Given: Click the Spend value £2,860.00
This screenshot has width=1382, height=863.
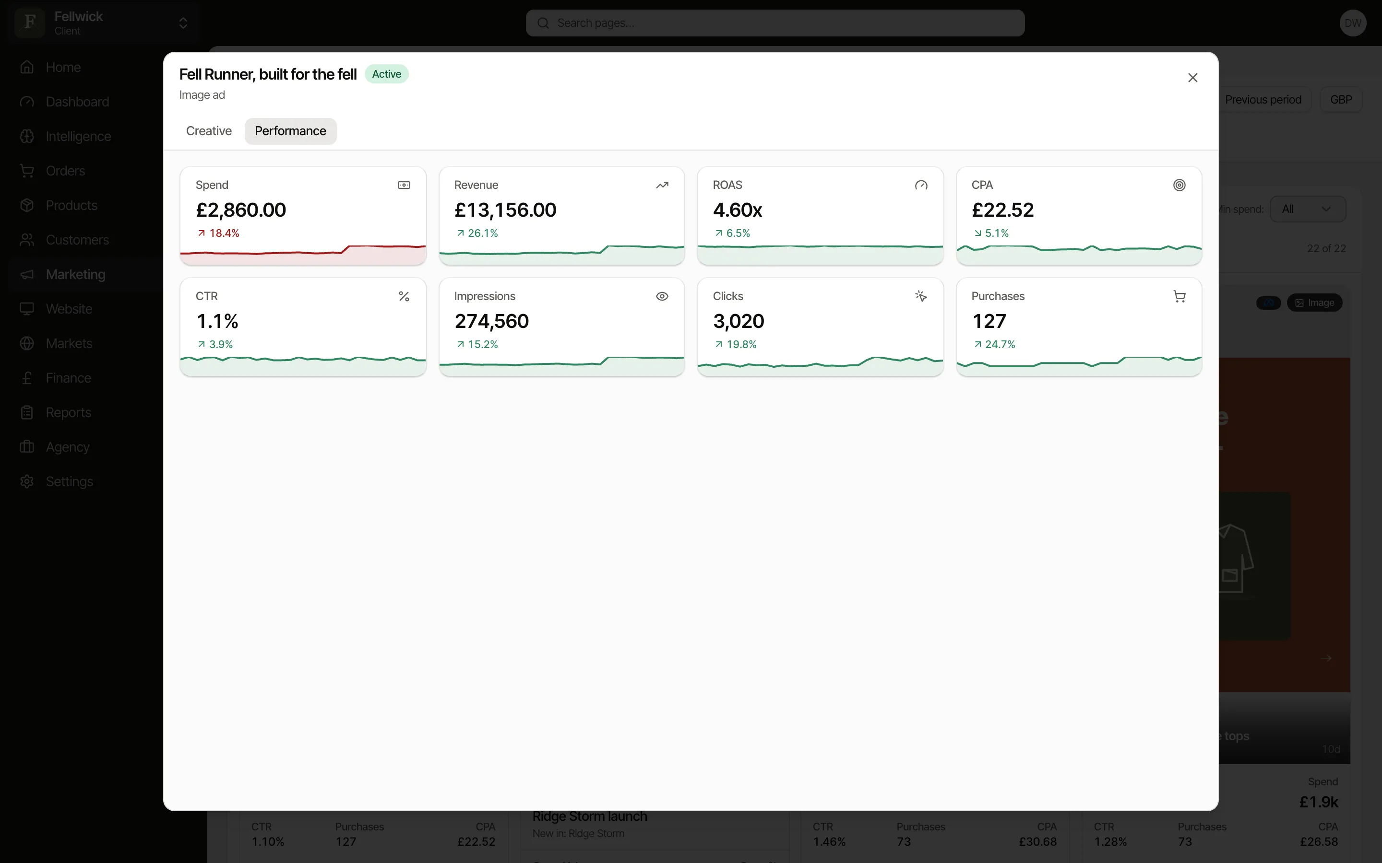Looking at the screenshot, I should pyautogui.click(x=240, y=210).
